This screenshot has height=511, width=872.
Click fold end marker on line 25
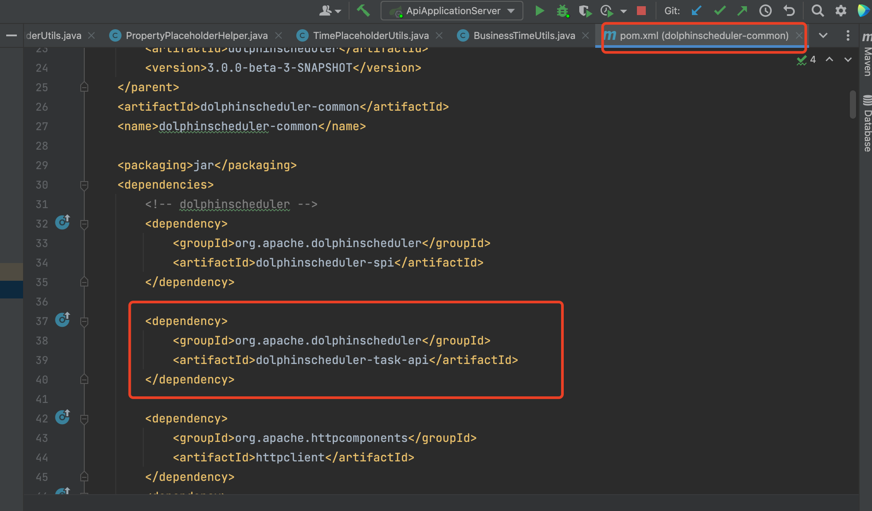(x=84, y=87)
